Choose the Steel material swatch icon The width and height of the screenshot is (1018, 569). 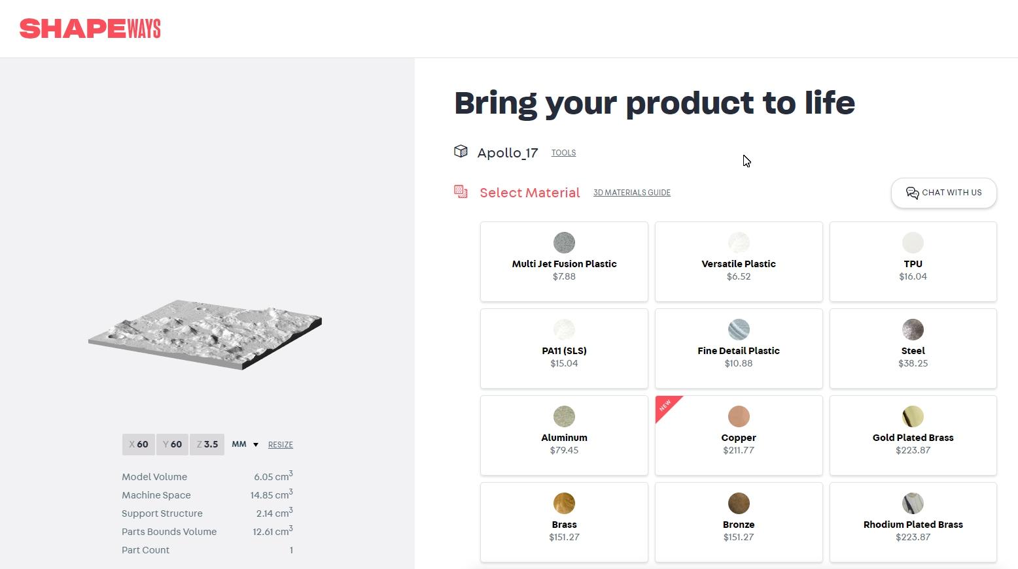(913, 330)
